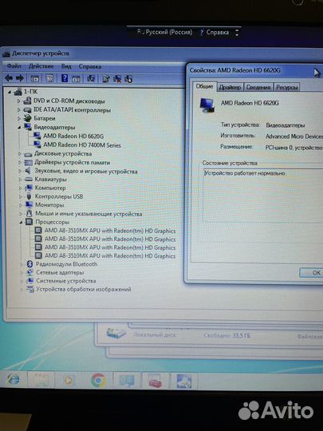Open the Файл menu
This screenshot has height=431, width=323.
(14, 66)
